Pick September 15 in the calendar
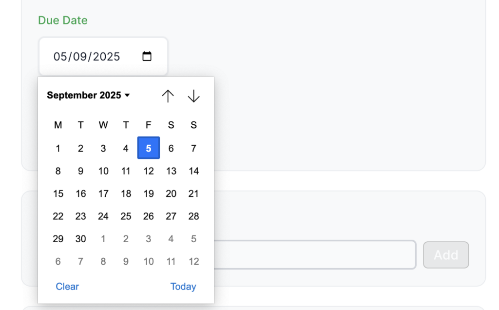The height and width of the screenshot is (310, 499). 58,194
